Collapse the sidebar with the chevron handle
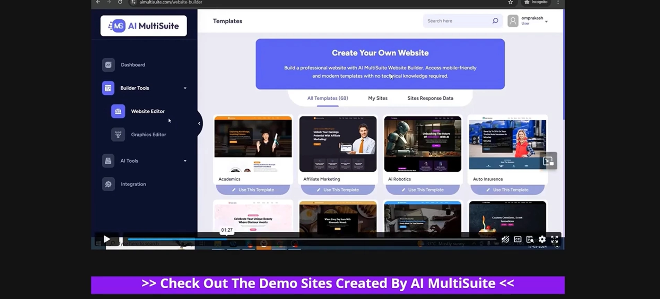660x299 pixels. tap(199, 123)
